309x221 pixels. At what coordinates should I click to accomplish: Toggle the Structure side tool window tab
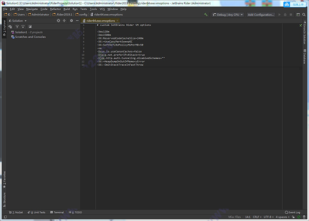[4, 200]
